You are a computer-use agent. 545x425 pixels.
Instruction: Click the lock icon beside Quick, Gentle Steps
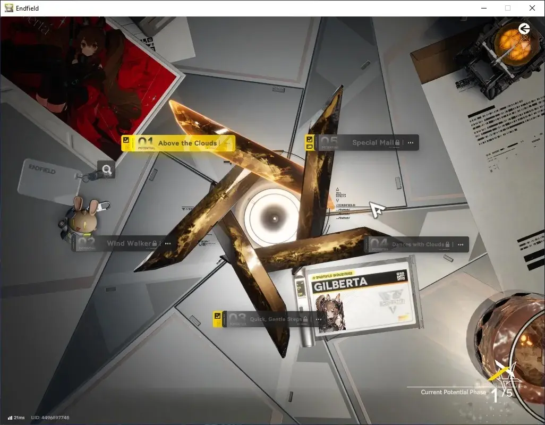tap(305, 319)
